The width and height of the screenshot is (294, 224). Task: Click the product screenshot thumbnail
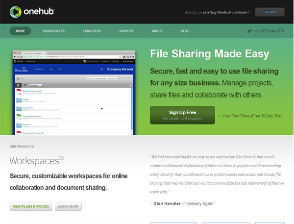click(74, 93)
